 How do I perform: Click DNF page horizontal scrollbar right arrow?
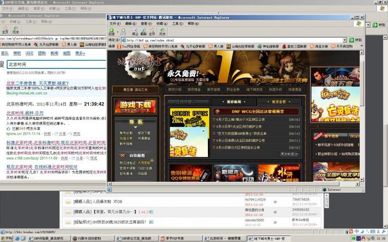pos(358,184)
